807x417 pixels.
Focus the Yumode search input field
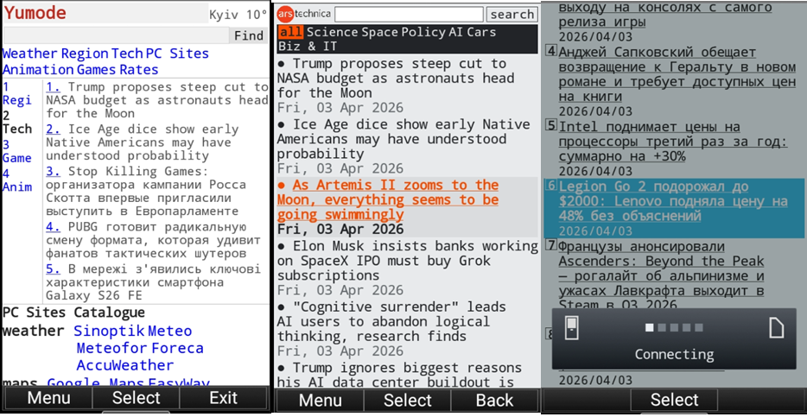116,35
